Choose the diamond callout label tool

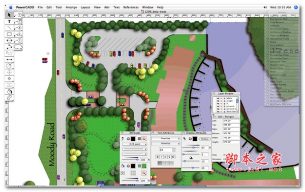(18, 28)
